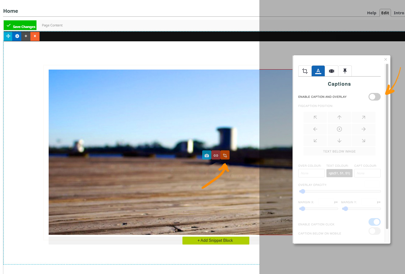The height and width of the screenshot is (274, 405).
Task: Click the Overlay Opacity value box
Action: 372,184
